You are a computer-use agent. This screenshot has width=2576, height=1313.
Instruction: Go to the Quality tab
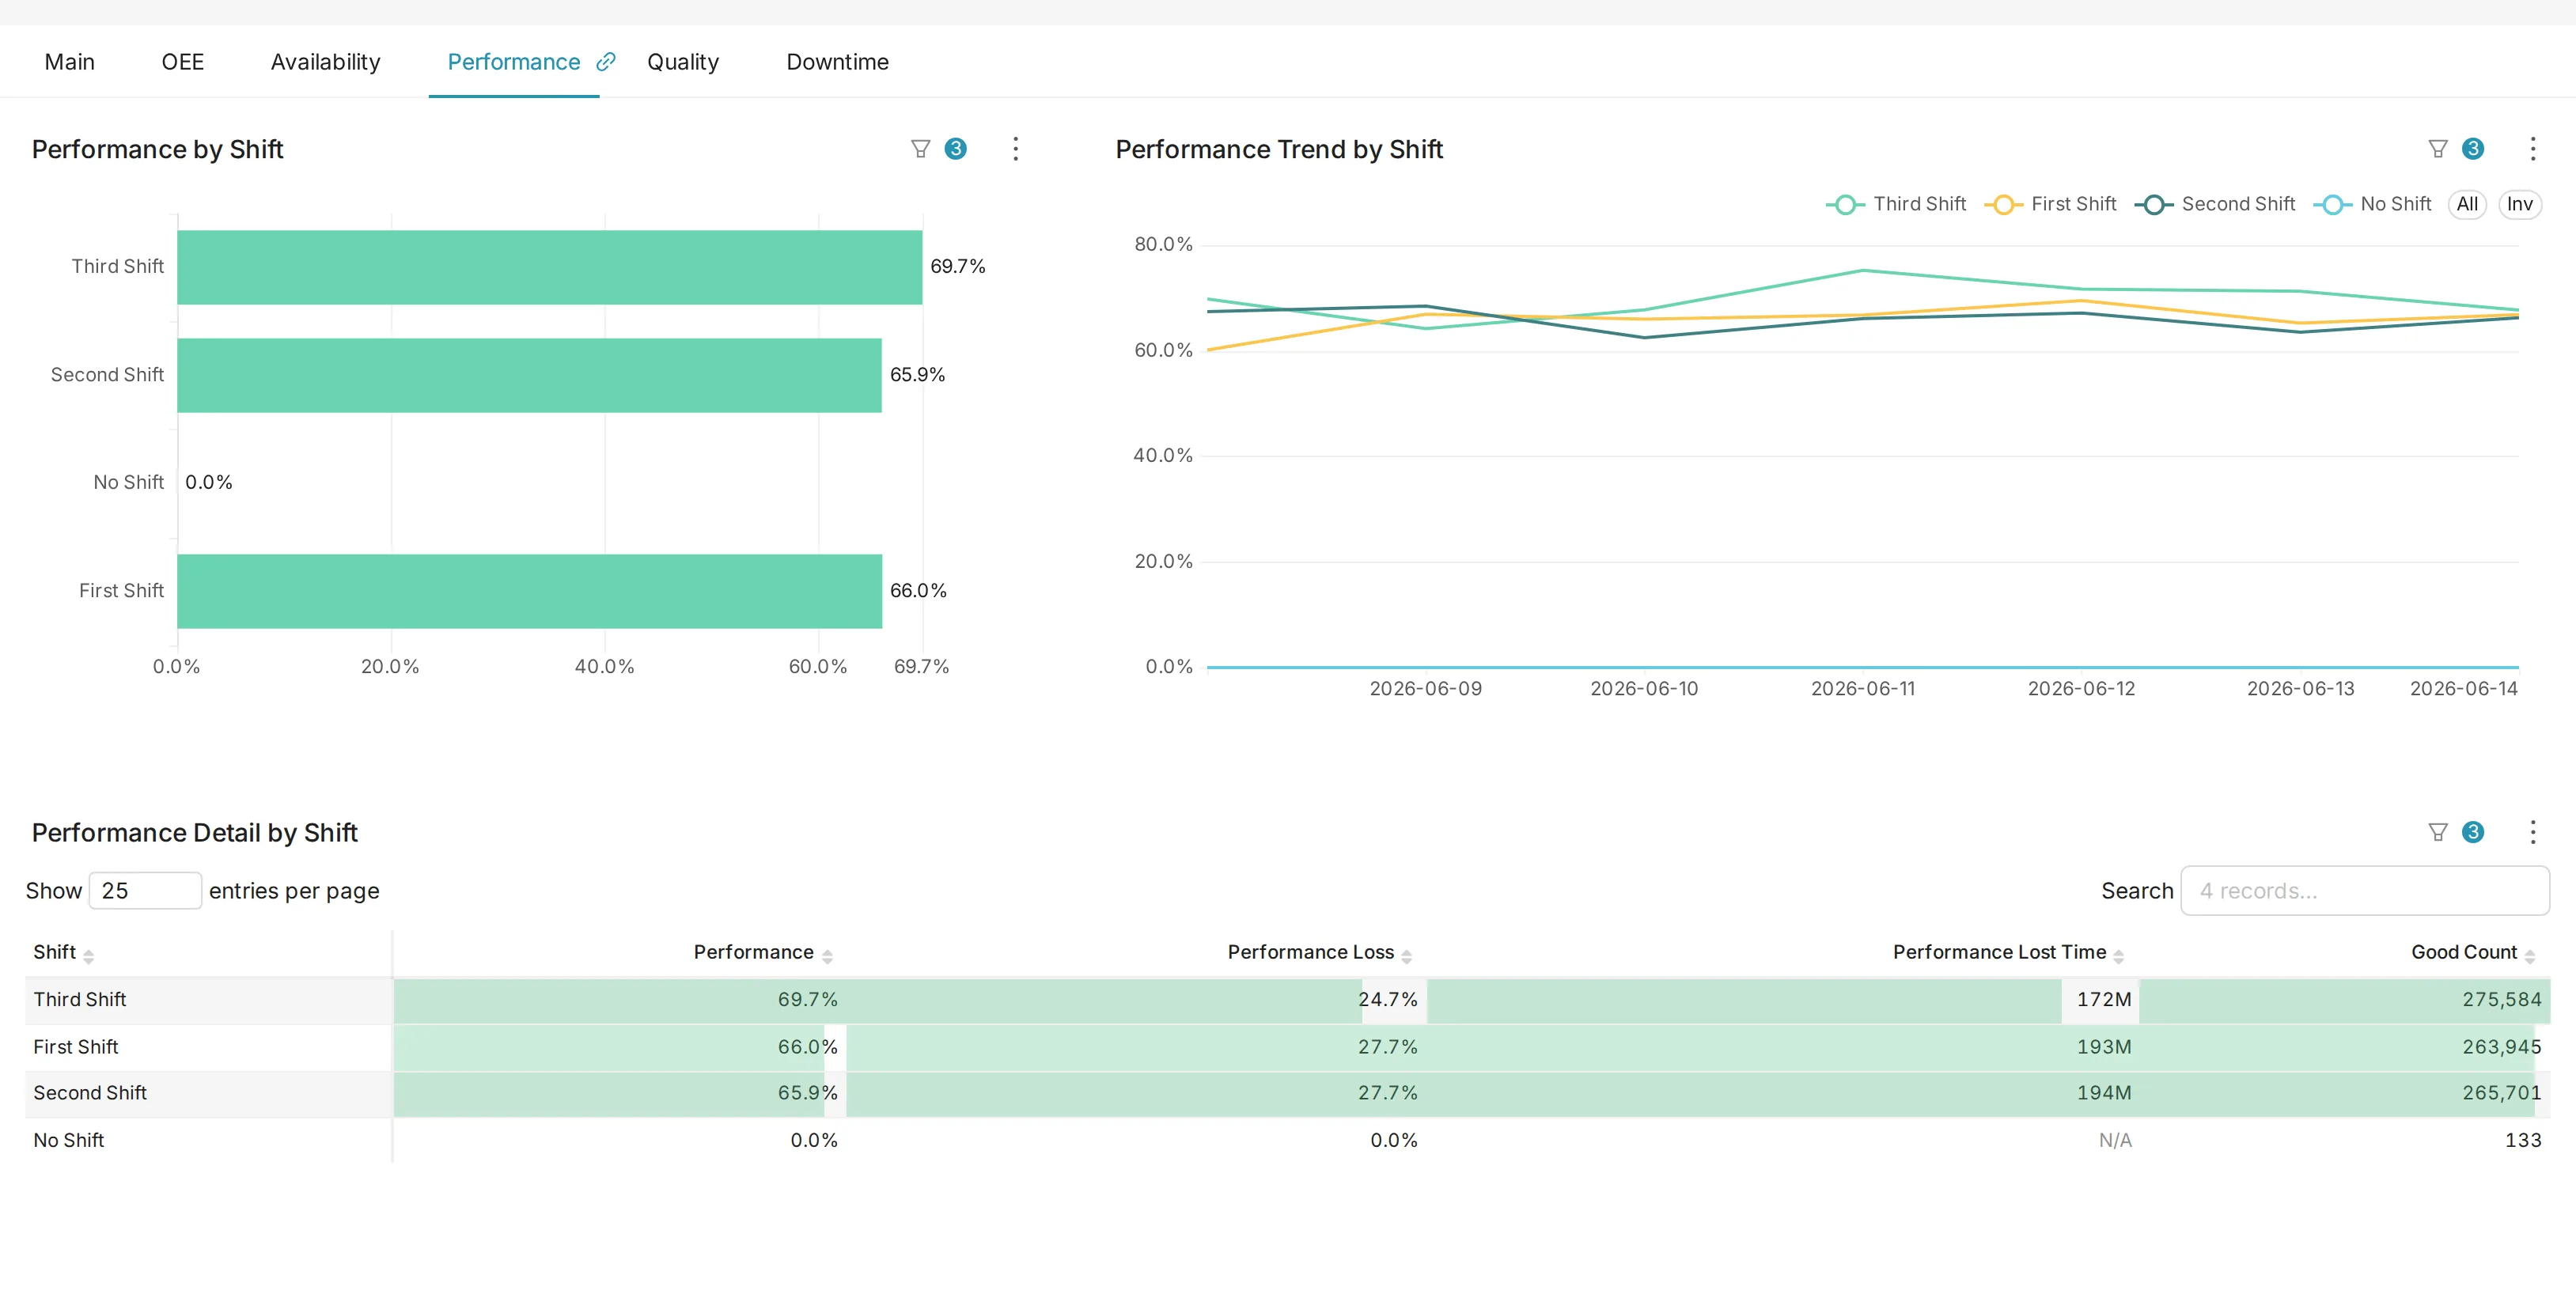[683, 62]
